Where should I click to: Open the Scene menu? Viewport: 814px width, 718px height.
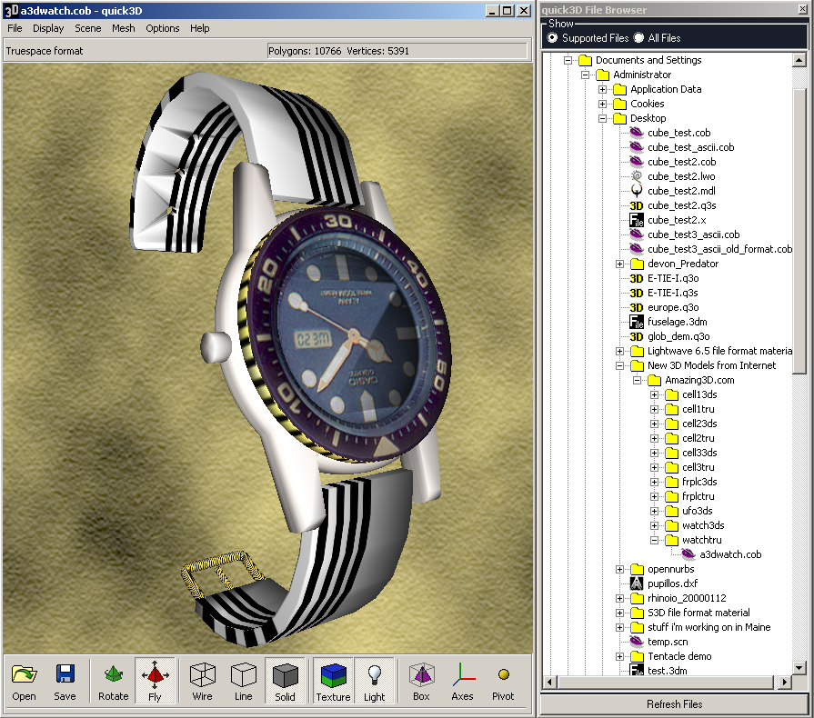(x=87, y=28)
